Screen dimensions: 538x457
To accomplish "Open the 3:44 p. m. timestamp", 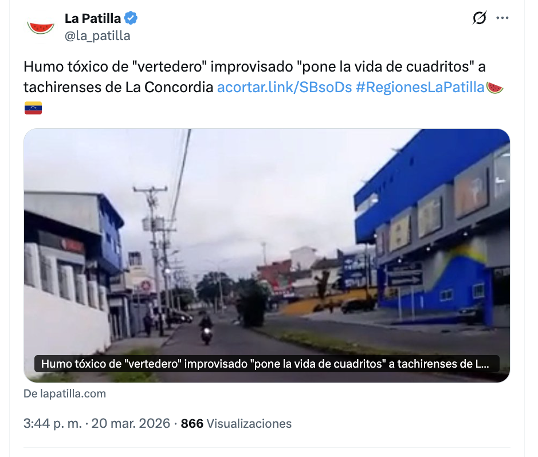I will tap(53, 423).
